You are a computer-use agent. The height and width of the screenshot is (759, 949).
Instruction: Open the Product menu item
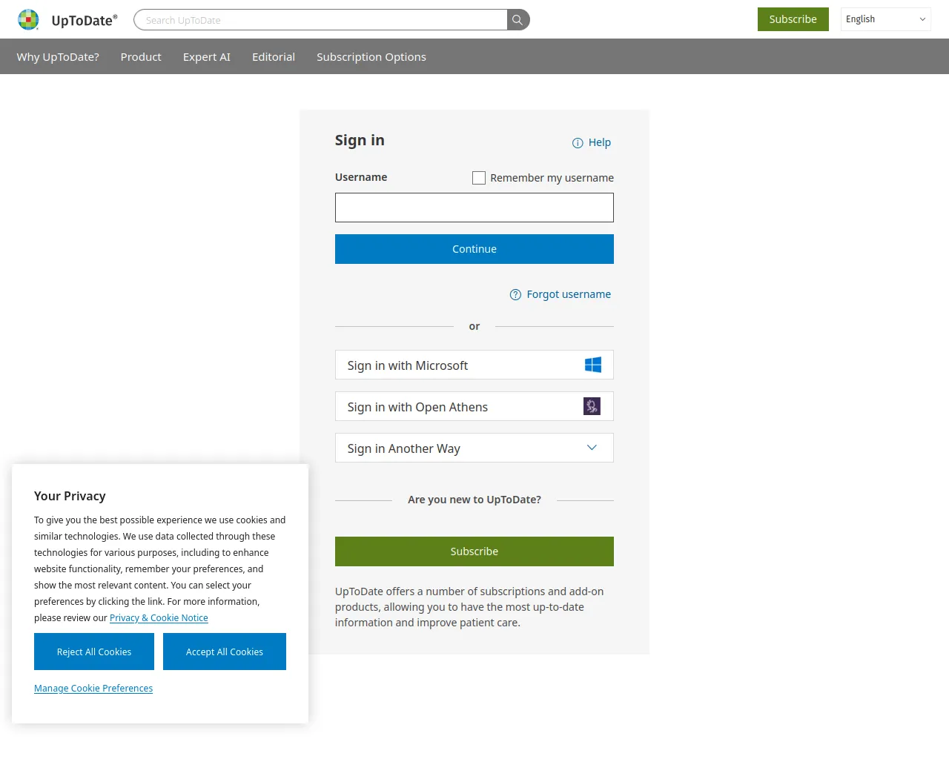[141, 57]
